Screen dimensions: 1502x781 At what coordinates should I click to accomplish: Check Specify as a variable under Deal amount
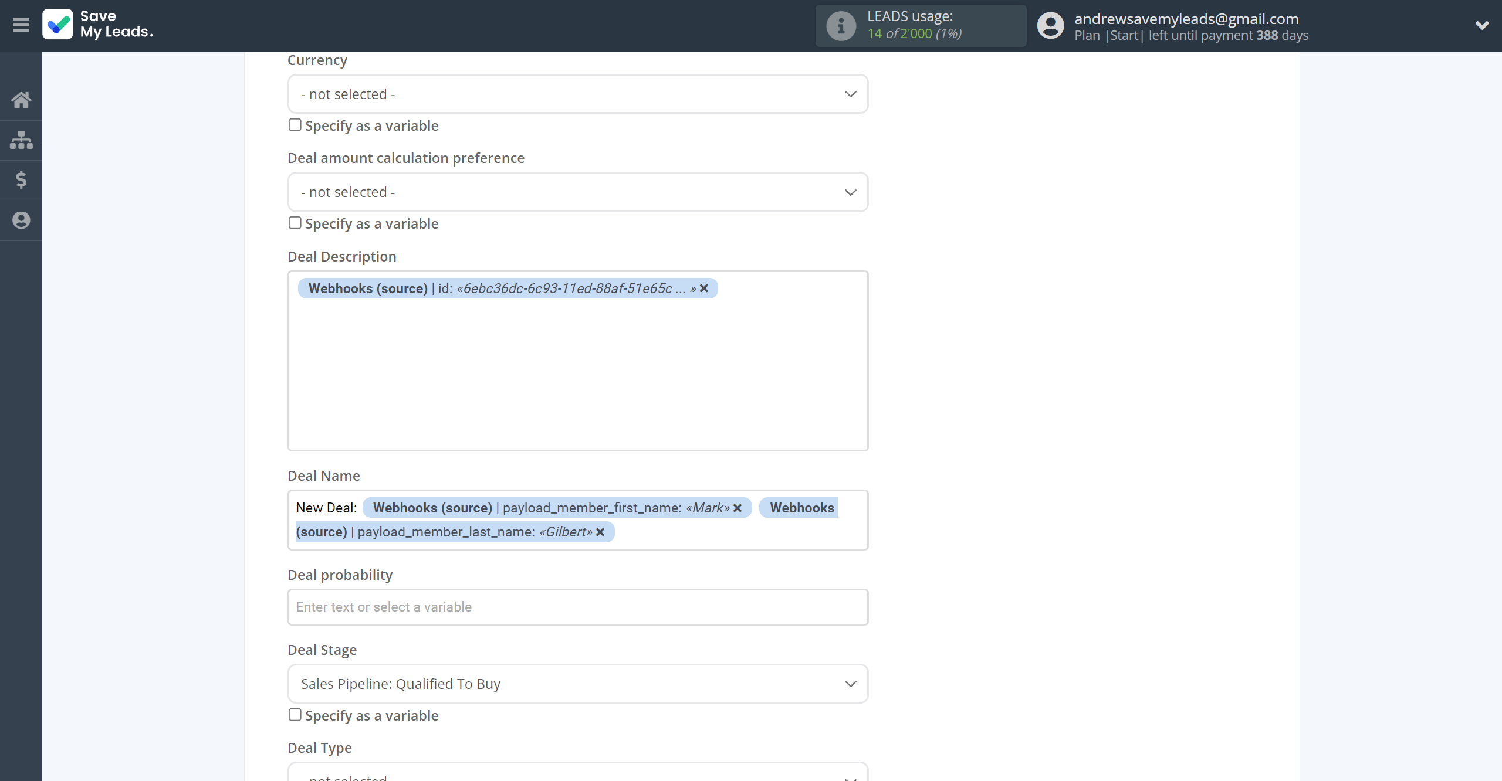pyautogui.click(x=295, y=223)
